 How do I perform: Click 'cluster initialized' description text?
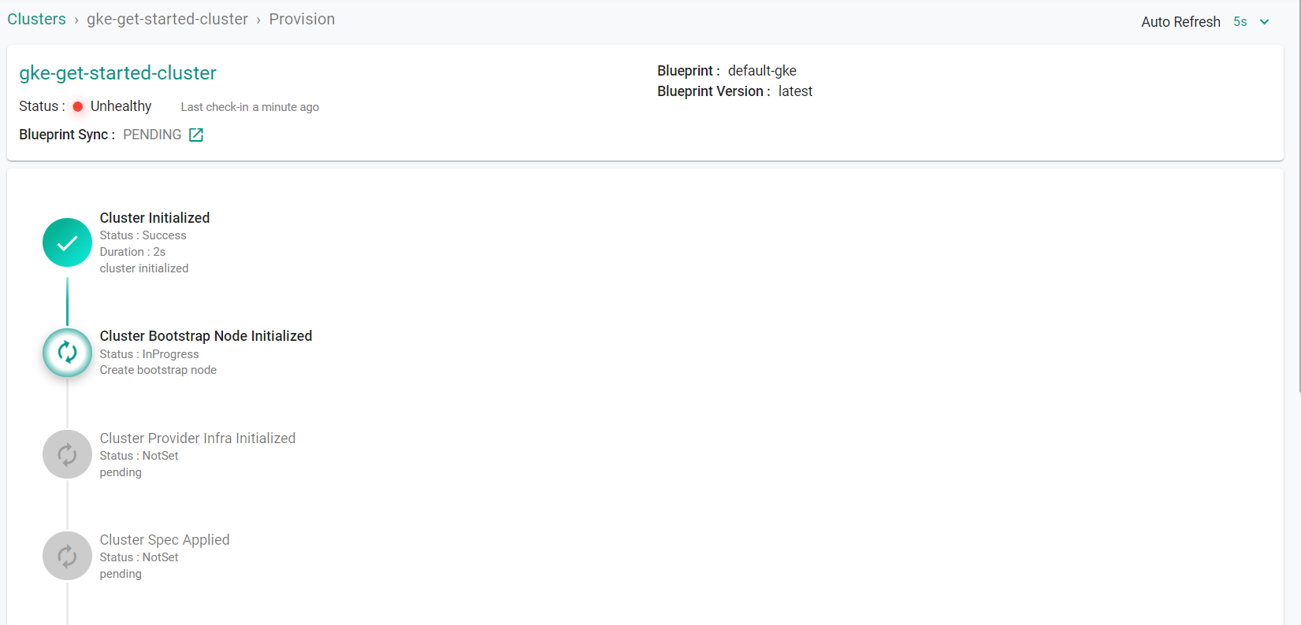[x=144, y=268]
